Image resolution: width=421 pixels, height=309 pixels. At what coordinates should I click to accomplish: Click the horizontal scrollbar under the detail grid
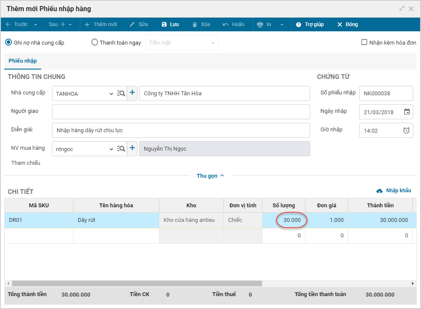[137, 283]
